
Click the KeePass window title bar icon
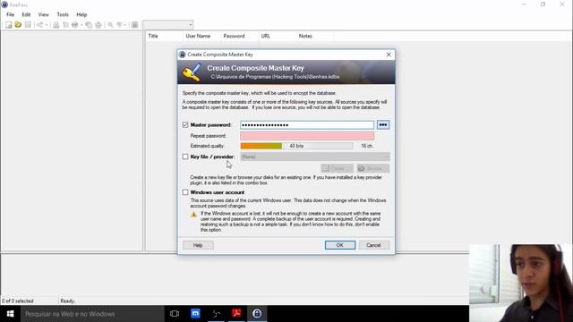click(4, 4)
